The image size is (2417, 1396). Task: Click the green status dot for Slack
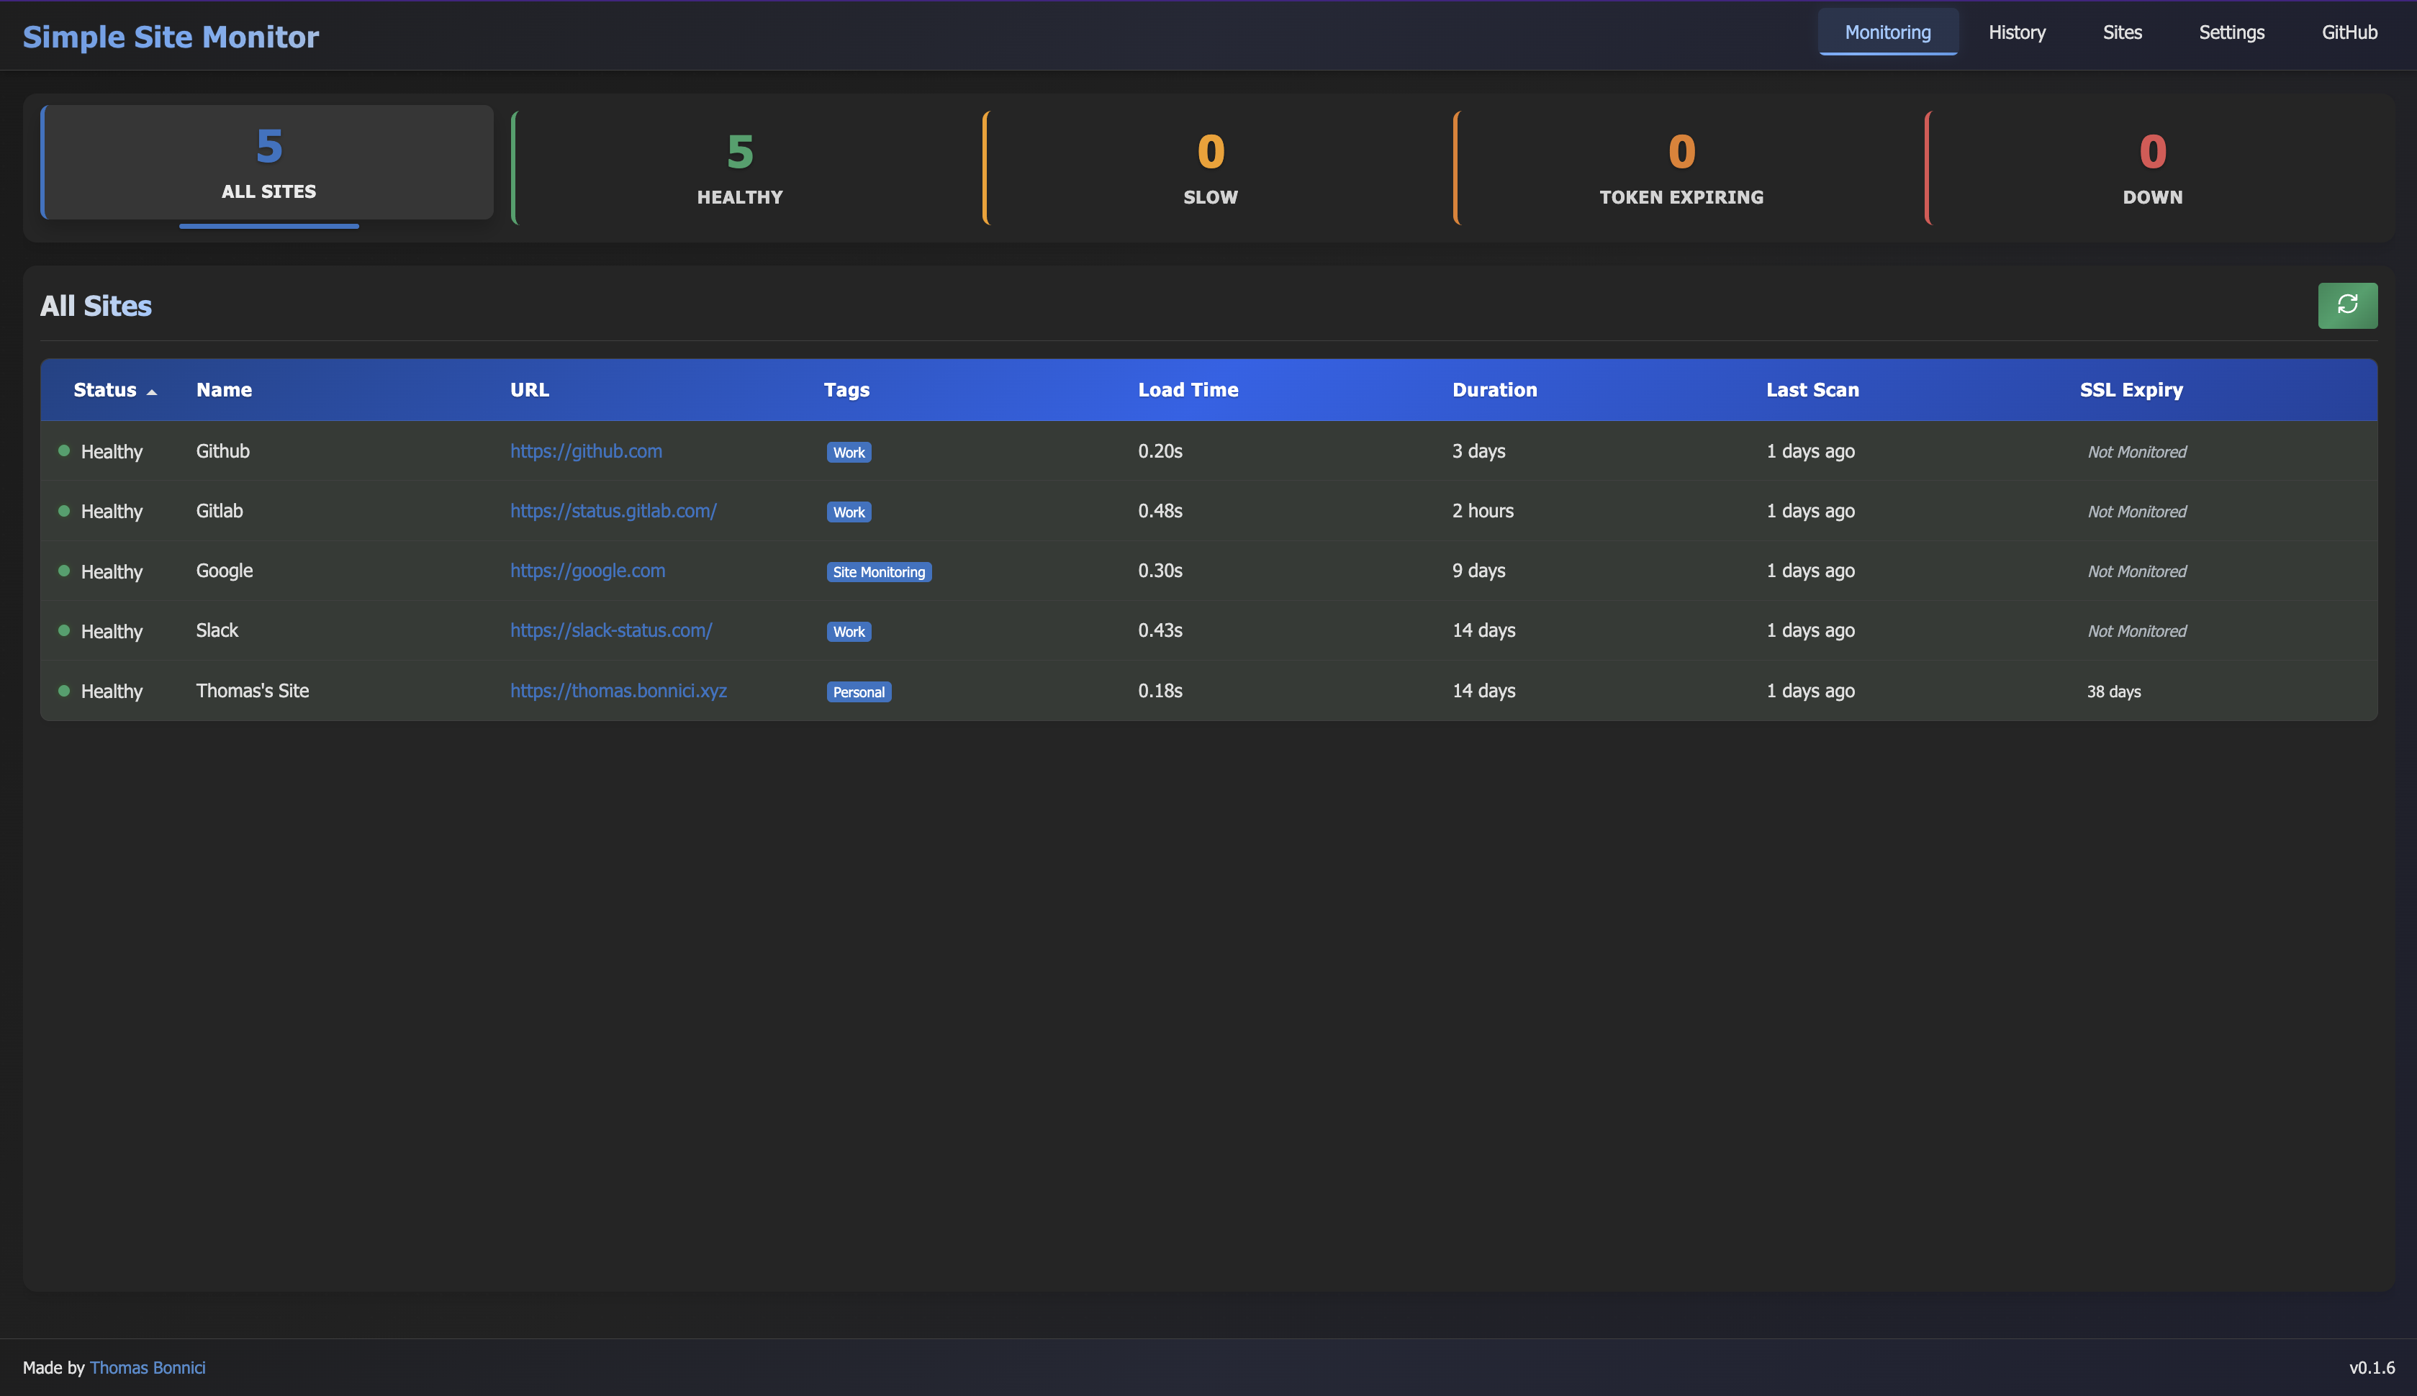[x=64, y=630]
